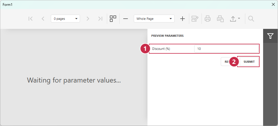Click the previous page arrow
Viewport: 278px width, 126px height.
click(x=43, y=19)
